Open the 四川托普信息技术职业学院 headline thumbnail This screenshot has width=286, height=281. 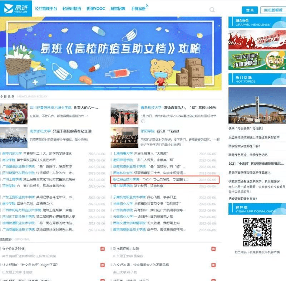(14, 114)
